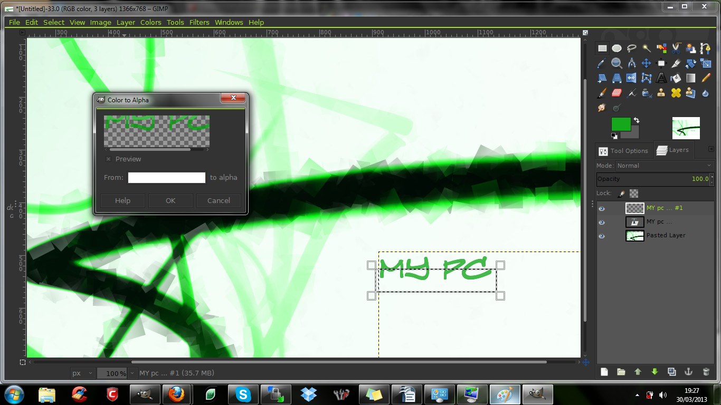Switch to the Tool Options tab
The width and height of the screenshot is (721, 405).
(624, 151)
